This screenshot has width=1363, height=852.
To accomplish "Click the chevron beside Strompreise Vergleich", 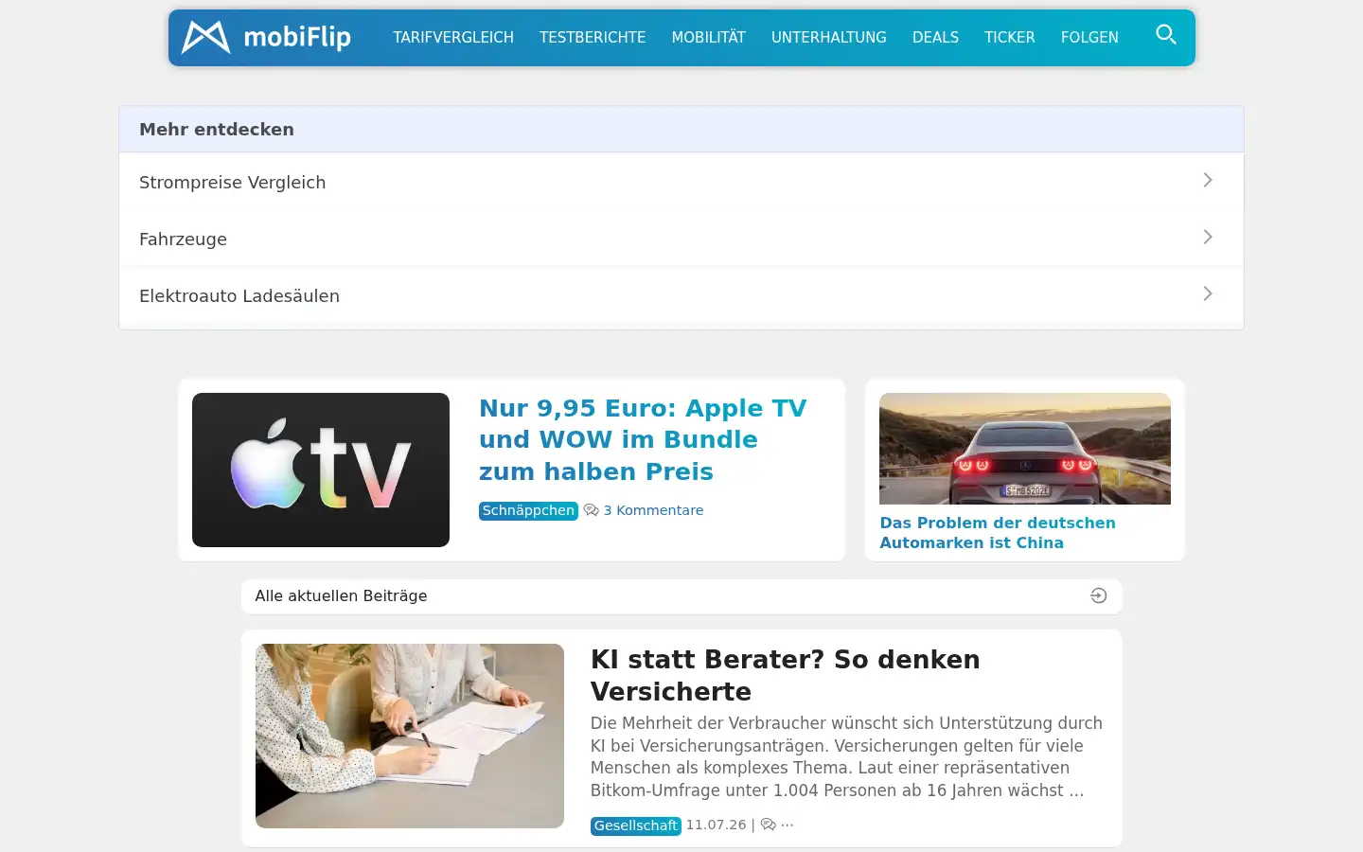I will 1208,180.
